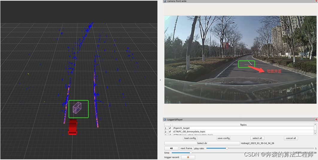
Task: Collapse the side panel with divider arrow
Action: 160,80
